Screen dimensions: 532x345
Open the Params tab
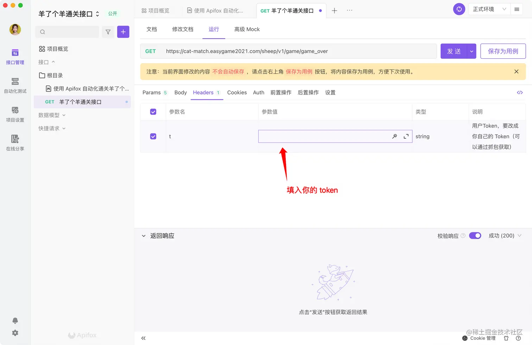[154, 93]
